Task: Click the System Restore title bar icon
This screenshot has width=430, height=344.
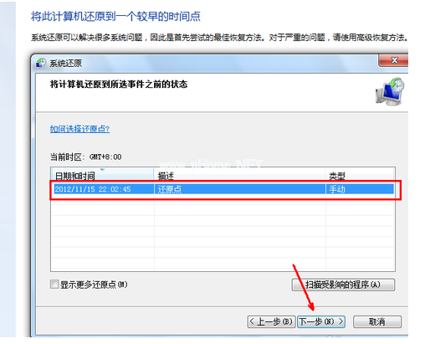Action: [40, 63]
